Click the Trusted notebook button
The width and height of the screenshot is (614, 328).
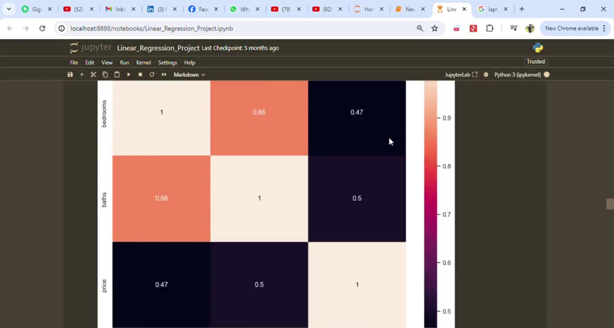tap(535, 62)
